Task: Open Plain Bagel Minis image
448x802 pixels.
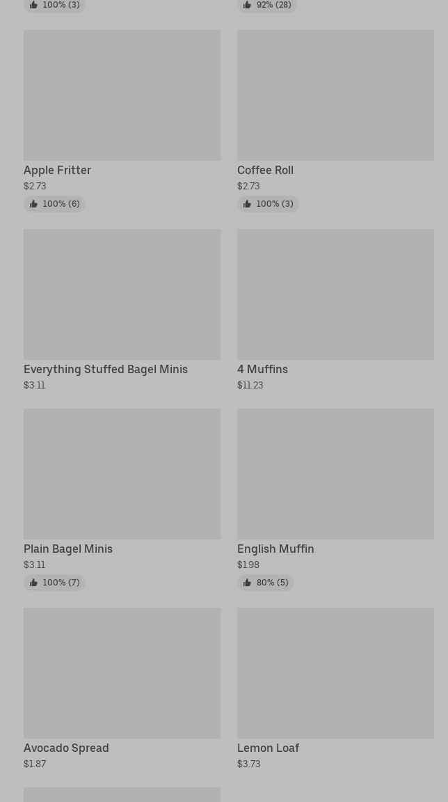Action: coord(122,474)
